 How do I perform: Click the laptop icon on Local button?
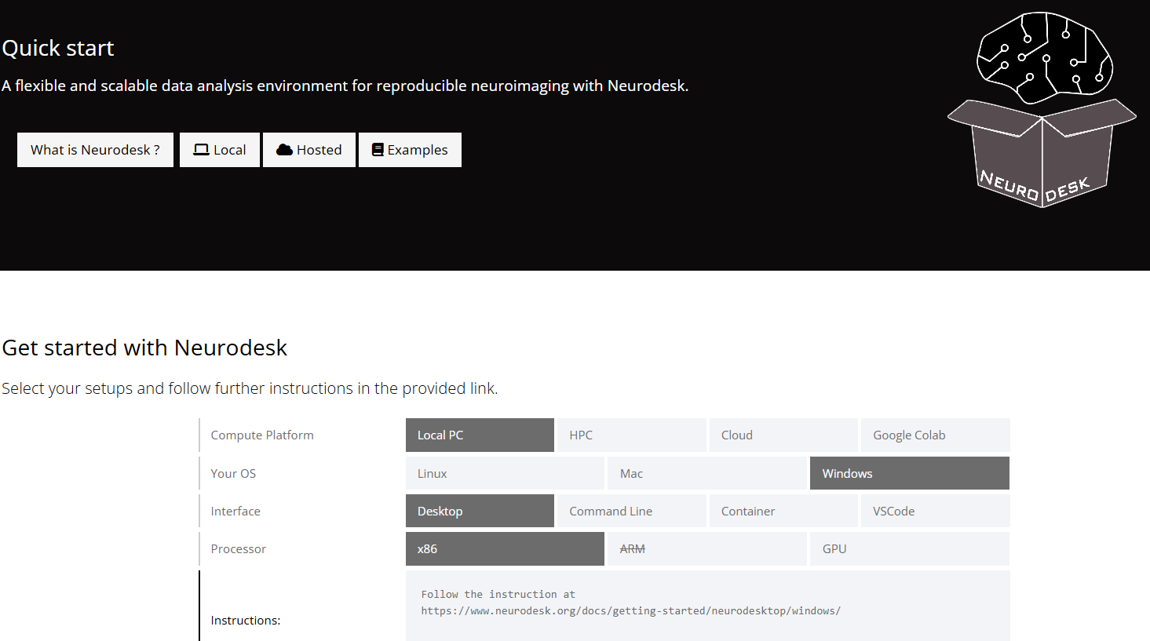pos(202,150)
